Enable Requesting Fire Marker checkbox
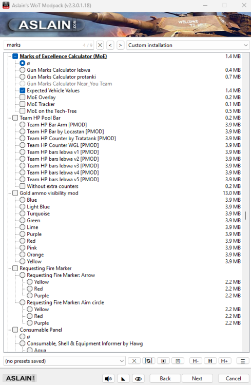The image size is (251, 385). pyautogui.click(x=15, y=268)
